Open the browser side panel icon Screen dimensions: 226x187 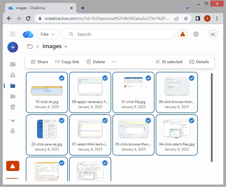198,18
